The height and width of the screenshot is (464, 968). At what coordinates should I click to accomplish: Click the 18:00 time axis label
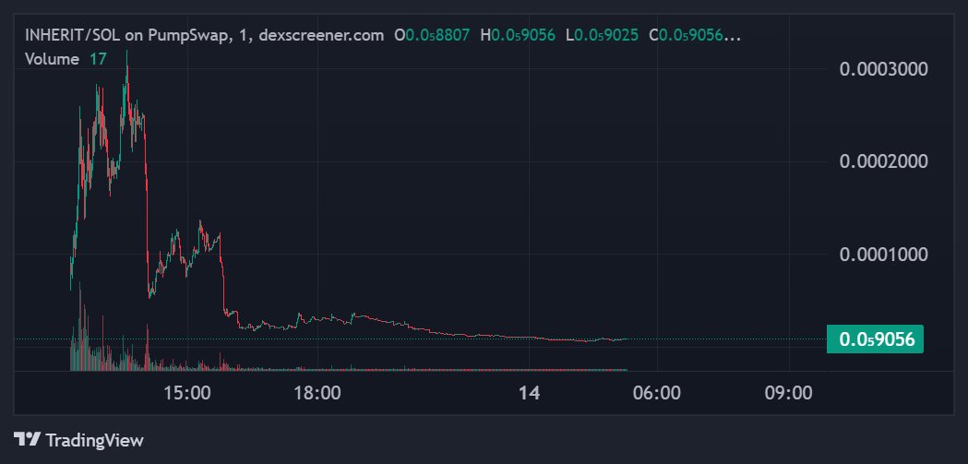(318, 393)
